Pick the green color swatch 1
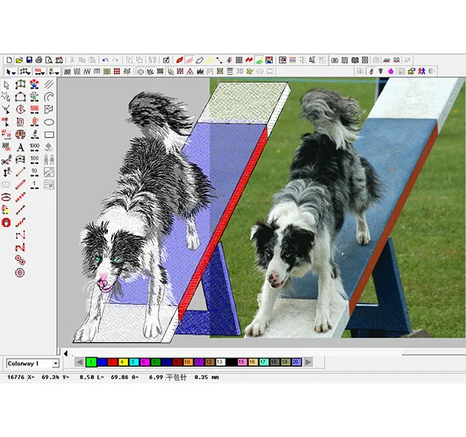466x437 pixels. 91,362
